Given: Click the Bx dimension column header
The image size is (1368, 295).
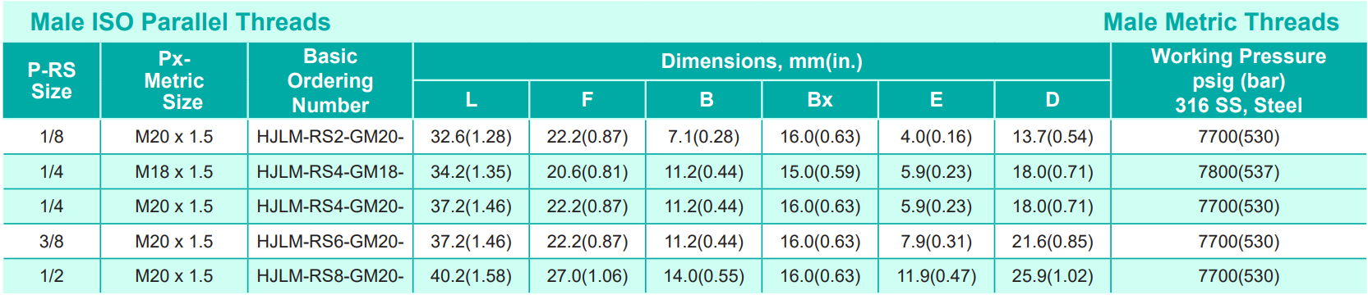Looking at the screenshot, I should click(820, 99).
